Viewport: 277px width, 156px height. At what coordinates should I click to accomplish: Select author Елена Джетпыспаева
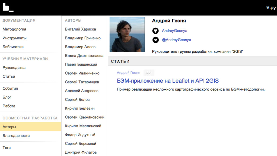(x=84, y=56)
